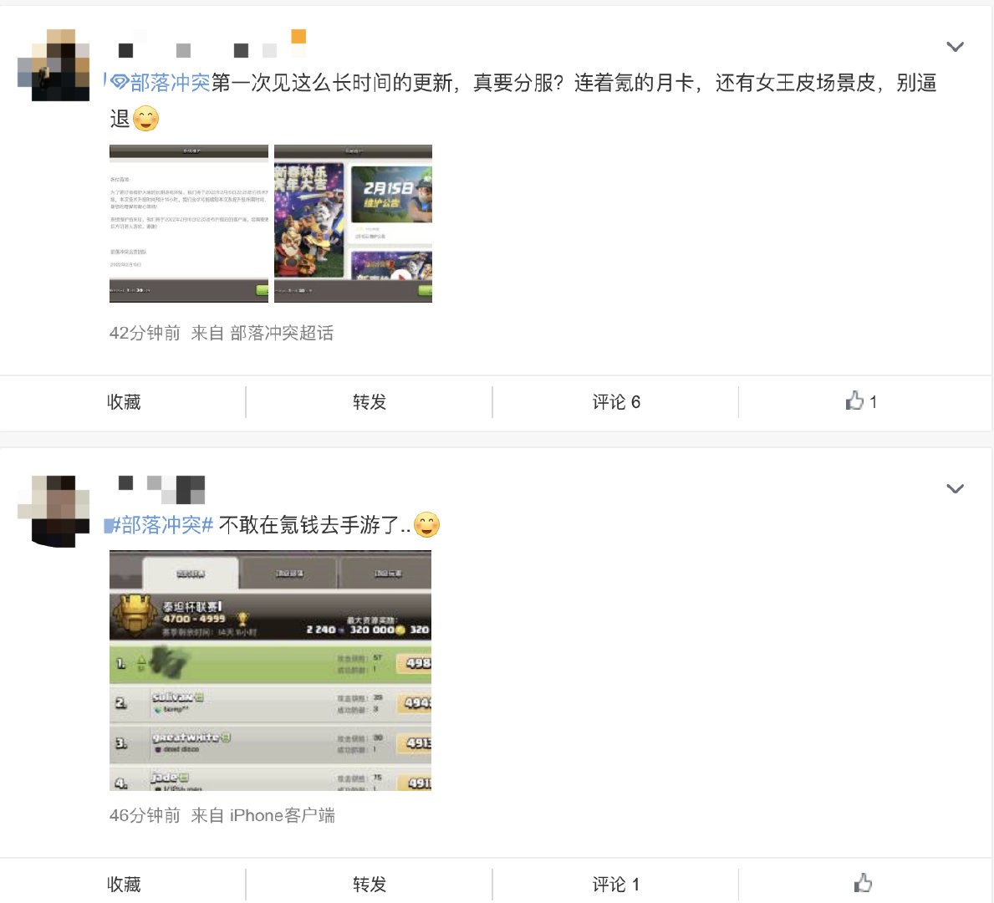
Task: View the 2月15日 维护公告 image
Action: (x=353, y=223)
